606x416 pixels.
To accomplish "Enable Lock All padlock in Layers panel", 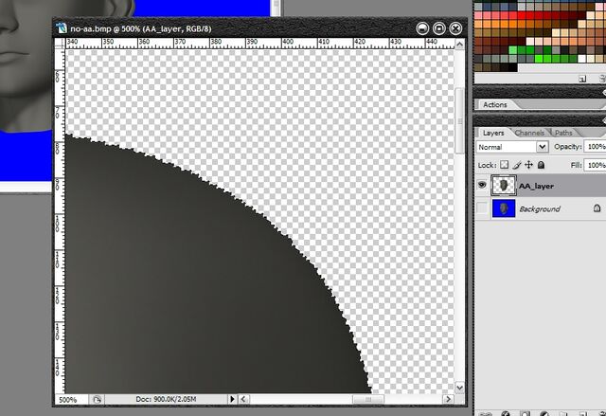I will click(541, 165).
